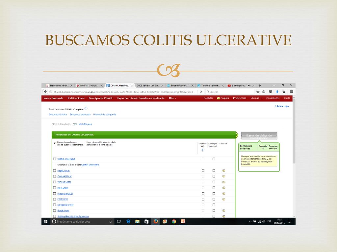
Task: Open the Windows Store taskbar icon
Action: 146,221
